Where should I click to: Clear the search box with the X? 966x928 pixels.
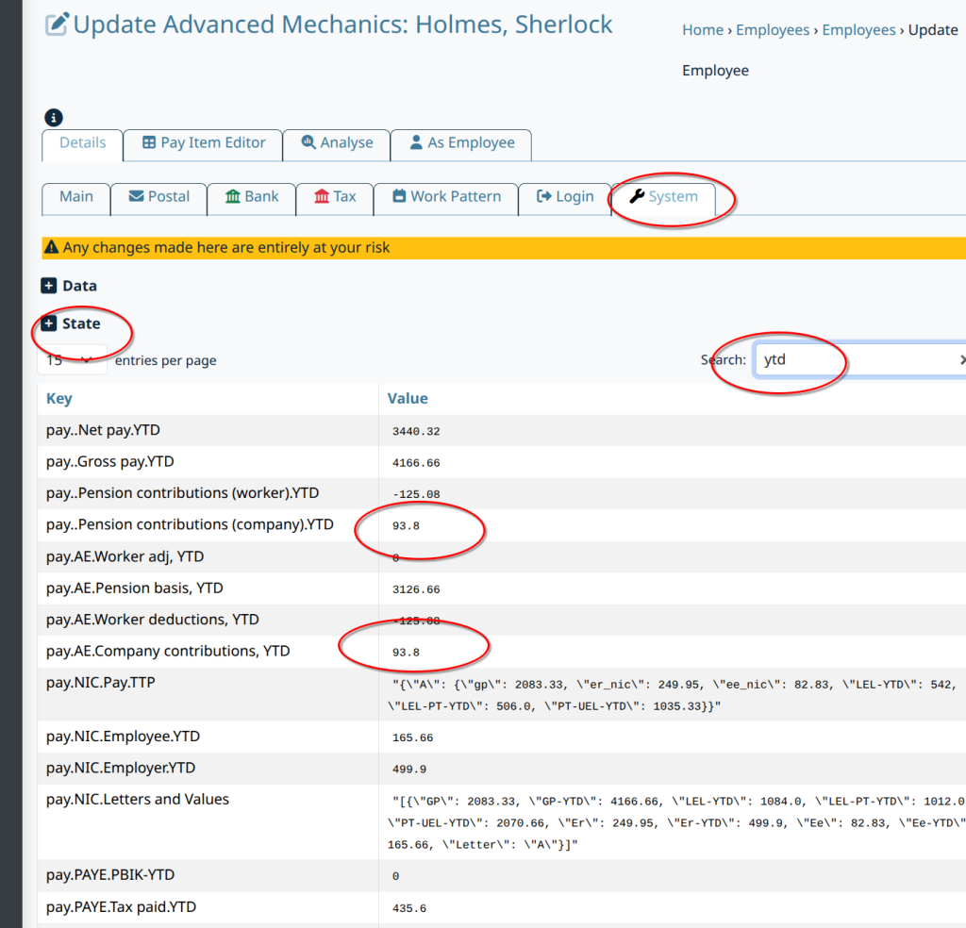pyautogui.click(x=961, y=360)
